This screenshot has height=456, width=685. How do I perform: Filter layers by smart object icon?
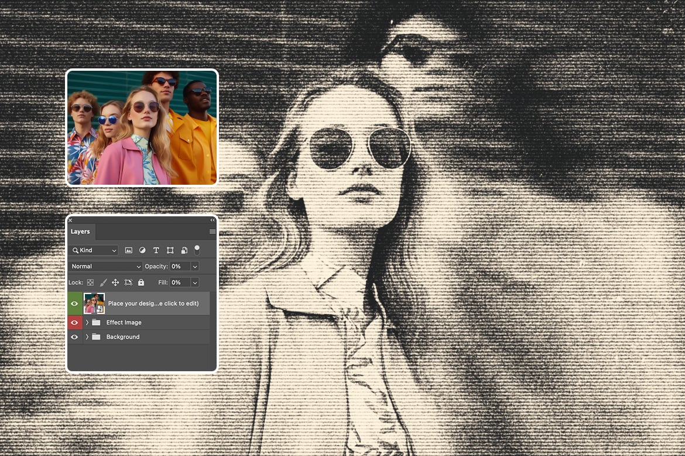184,250
